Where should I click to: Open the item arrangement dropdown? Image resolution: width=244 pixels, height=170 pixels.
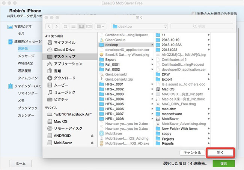click(x=100, y=26)
